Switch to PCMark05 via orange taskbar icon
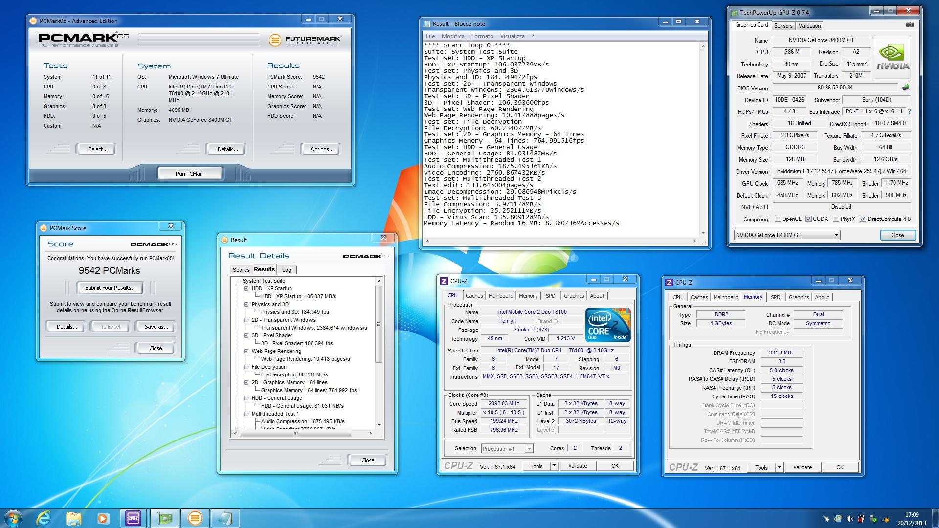This screenshot has height=528, width=939. click(195, 518)
